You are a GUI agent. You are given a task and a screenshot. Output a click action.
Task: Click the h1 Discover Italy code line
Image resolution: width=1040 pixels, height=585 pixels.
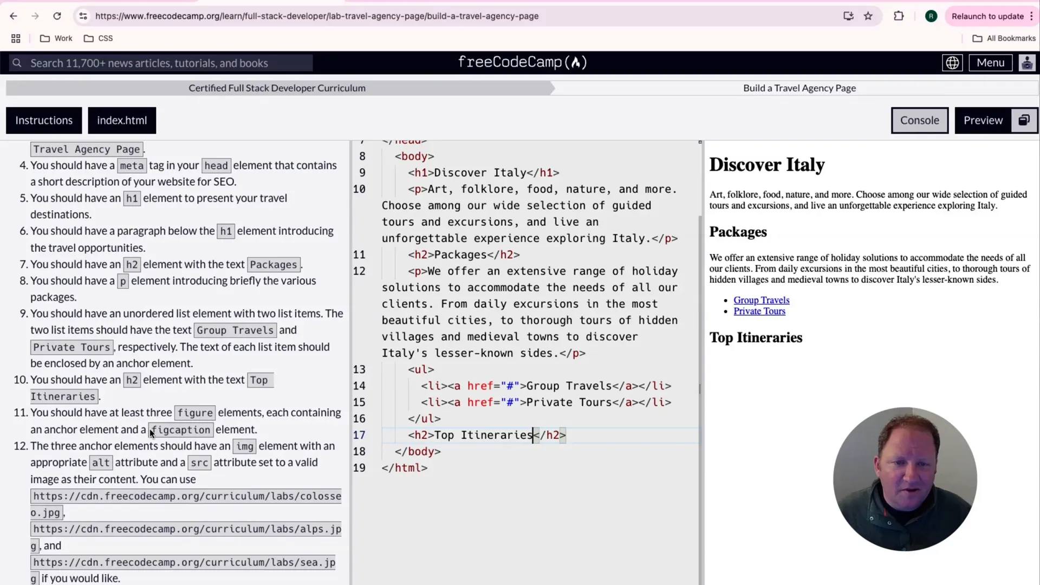pyautogui.click(x=483, y=173)
